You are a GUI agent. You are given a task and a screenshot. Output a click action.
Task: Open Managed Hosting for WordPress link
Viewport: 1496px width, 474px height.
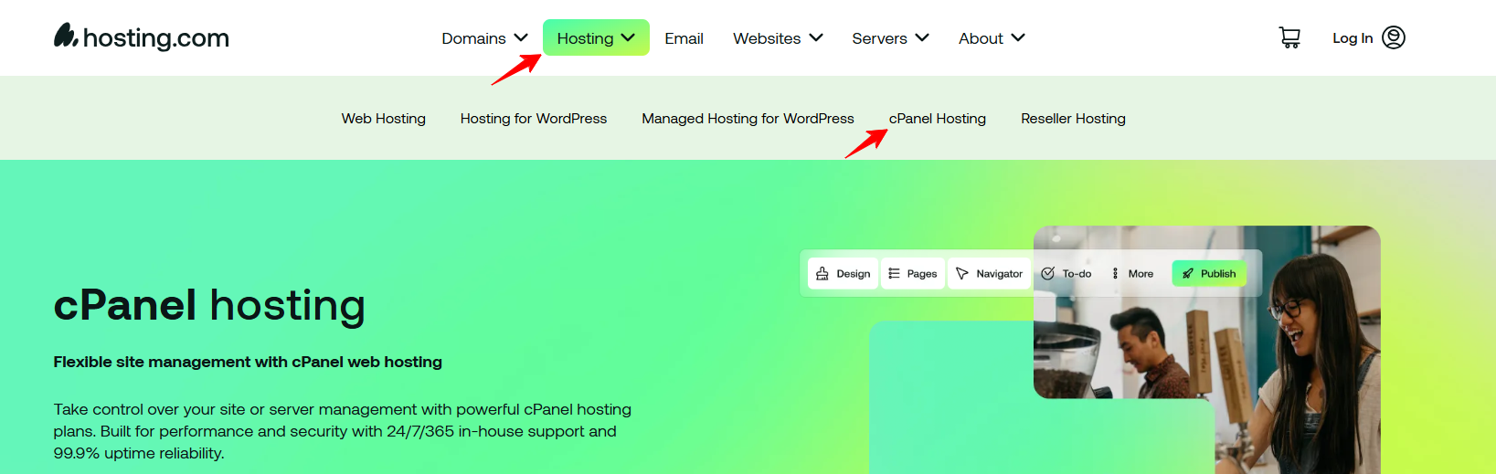pyautogui.click(x=748, y=119)
